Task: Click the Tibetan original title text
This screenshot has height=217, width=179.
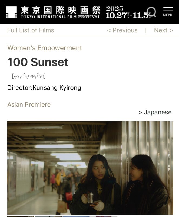Action: click(29, 76)
